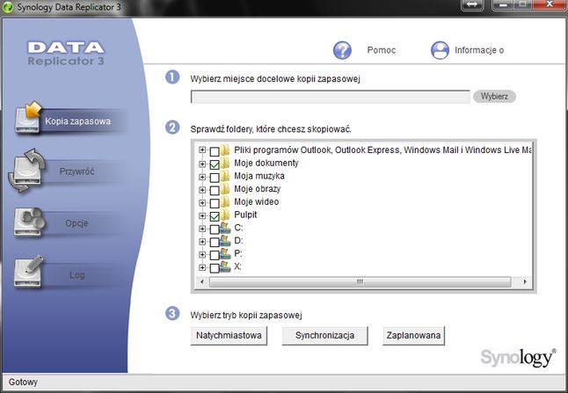Click the double-arrow title bar button
The width and height of the screenshot is (568, 393).
click(472, 4)
